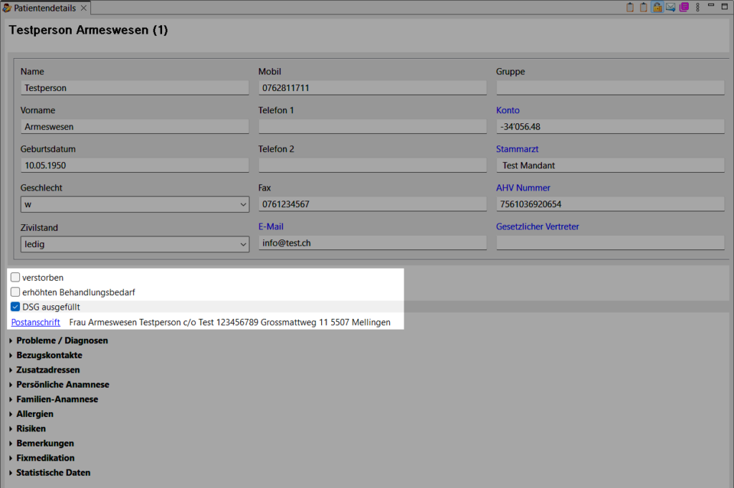
Task: Click the blue Stammarzt label link
Action: click(517, 149)
